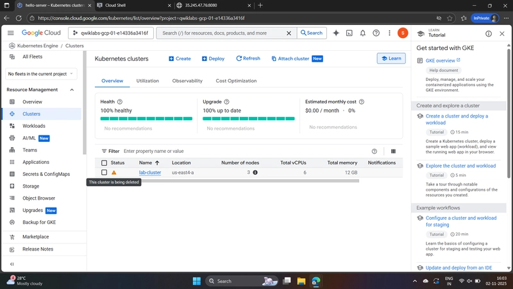Switch to the Cost Optimization tab
Screen dimensions: 513x289
pyautogui.click(x=236, y=81)
